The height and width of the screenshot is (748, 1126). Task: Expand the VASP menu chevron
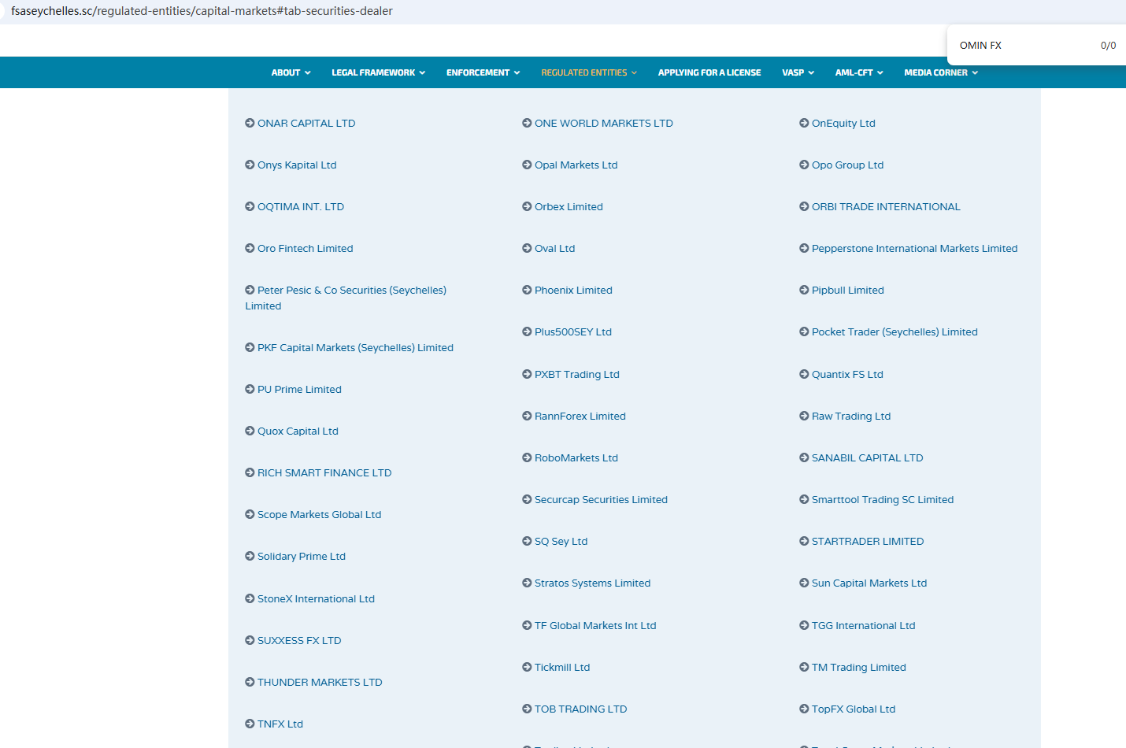point(811,72)
